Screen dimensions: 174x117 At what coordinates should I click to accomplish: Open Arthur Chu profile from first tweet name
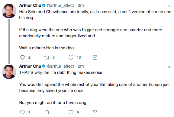[30, 5]
